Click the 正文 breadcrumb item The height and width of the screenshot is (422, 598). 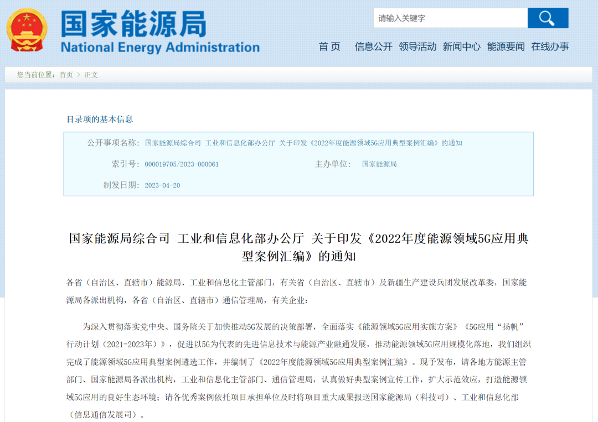pos(91,75)
